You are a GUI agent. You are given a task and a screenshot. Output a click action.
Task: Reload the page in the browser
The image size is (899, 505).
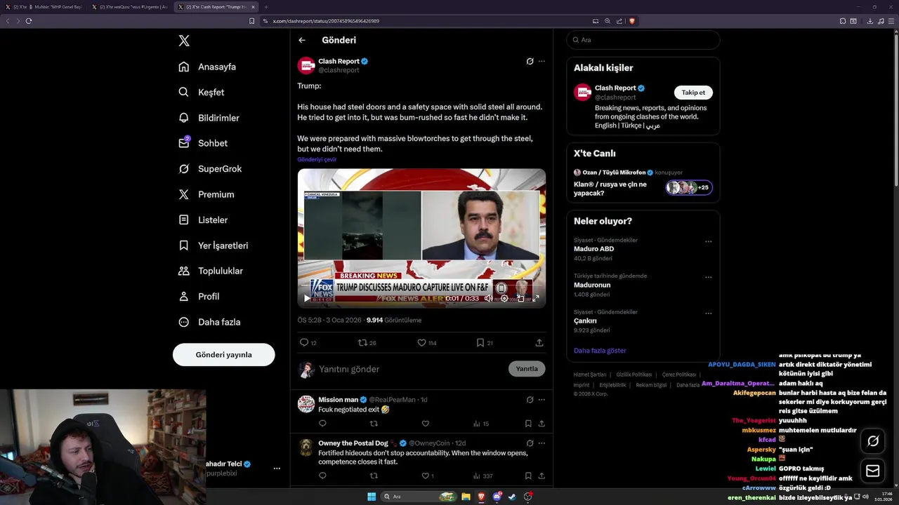click(29, 21)
